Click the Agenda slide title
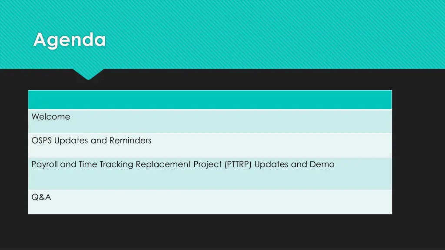 pyautogui.click(x=70, y=40)
